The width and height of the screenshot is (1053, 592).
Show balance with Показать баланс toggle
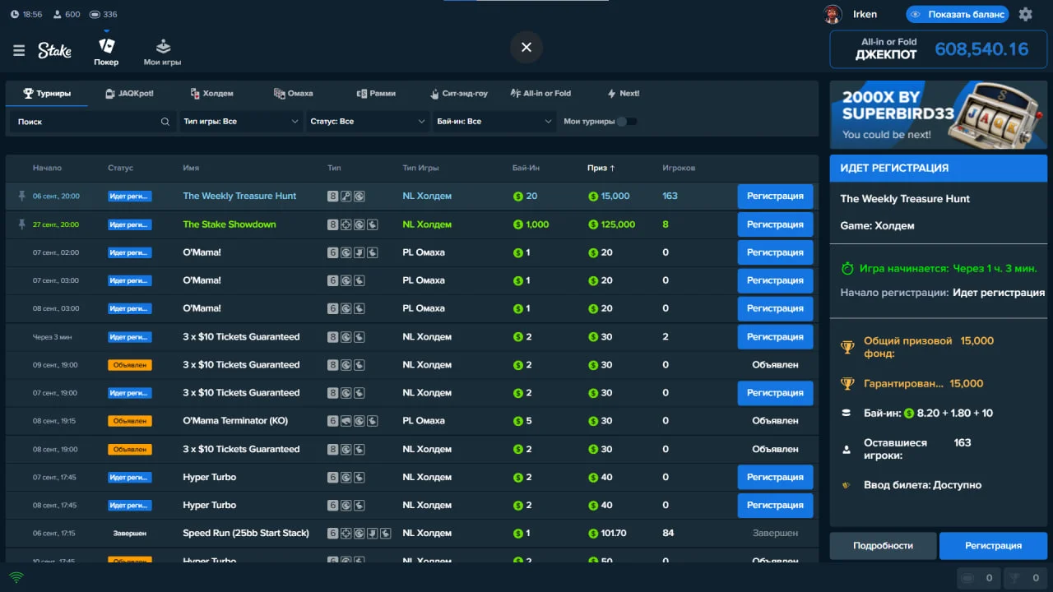tap(958, 14)
